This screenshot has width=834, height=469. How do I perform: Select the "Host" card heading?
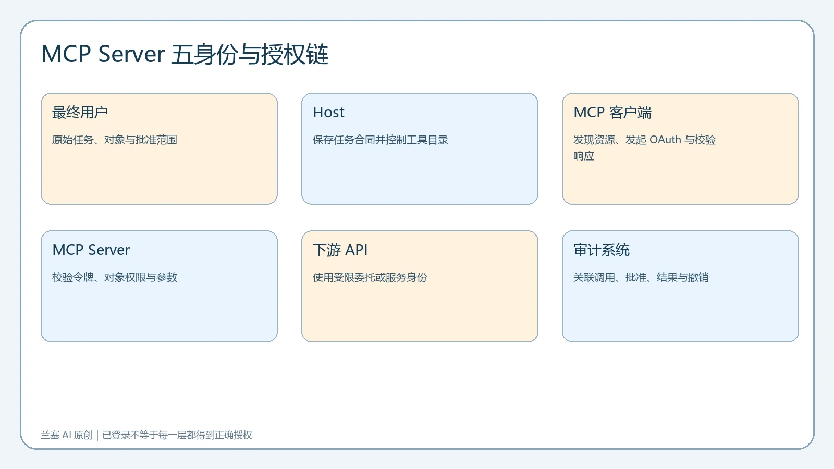(x=328, y=113)
